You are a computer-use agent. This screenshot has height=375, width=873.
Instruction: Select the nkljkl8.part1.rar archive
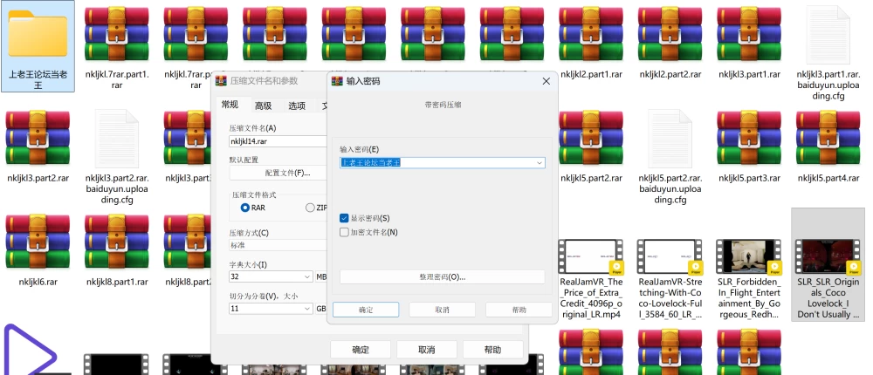click(x=117, y=249)
